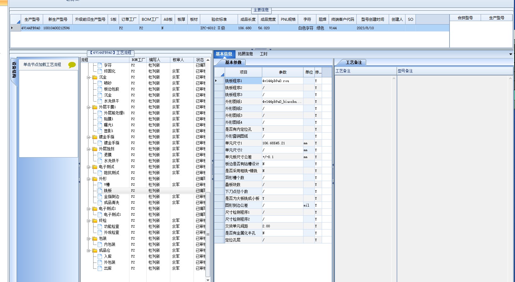
Task: Click the document icon beside 金指倒边
Action: point(100,196)
